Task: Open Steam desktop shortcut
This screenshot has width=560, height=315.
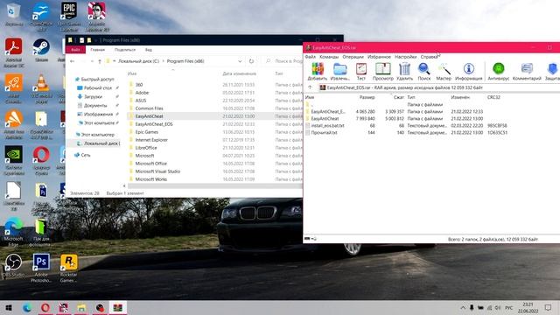Action: point(41,51)
